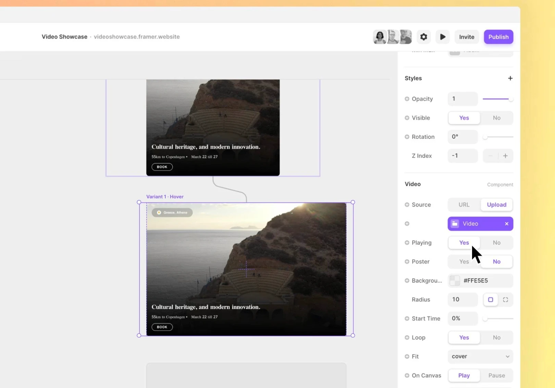Click the Start Time percent field

point(463,318)
